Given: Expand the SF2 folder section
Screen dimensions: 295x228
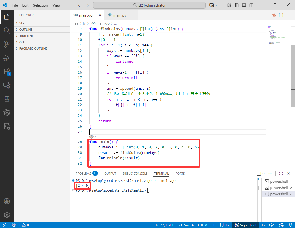Looking at the screenshot, I should [x=42, y=23].
